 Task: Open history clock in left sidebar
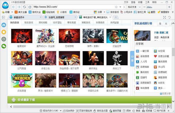pyautogui.click(x=4, y=39)
